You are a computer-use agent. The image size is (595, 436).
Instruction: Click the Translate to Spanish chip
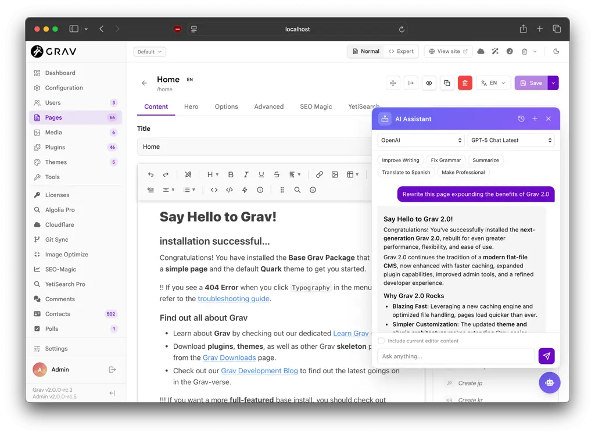(x=406, y=173)
